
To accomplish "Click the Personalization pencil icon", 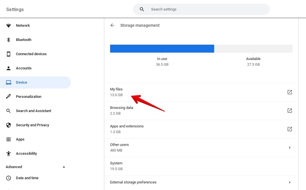I will point(9,96).
